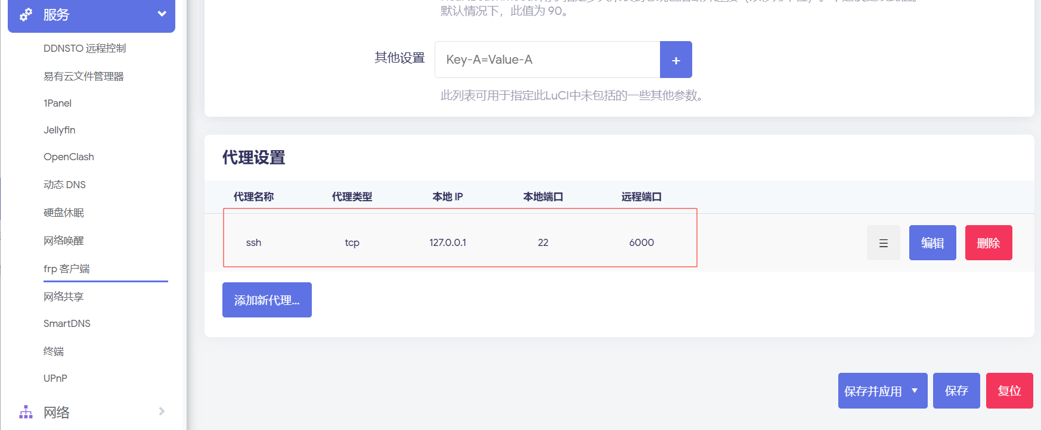Screen dimensions: 1041x430
Task: Click the 代理名称 column header
Action: pyautogui.click(x=253, y=197)
